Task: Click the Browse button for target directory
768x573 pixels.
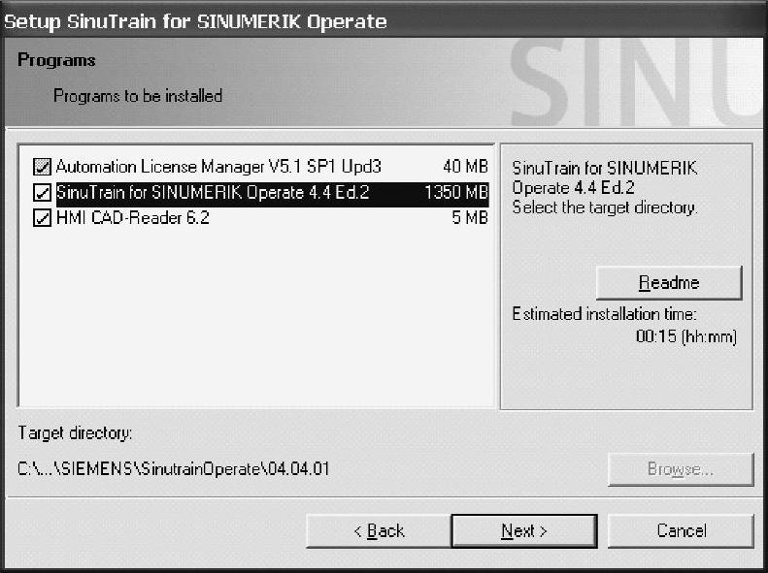Action: coord(681,469)
